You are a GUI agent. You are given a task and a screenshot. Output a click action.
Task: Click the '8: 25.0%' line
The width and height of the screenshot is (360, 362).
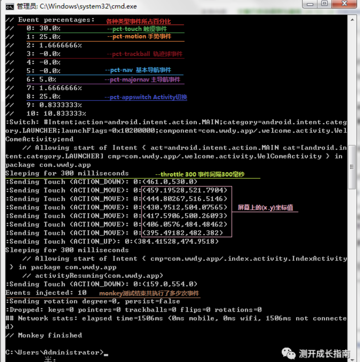click(33, 96)
